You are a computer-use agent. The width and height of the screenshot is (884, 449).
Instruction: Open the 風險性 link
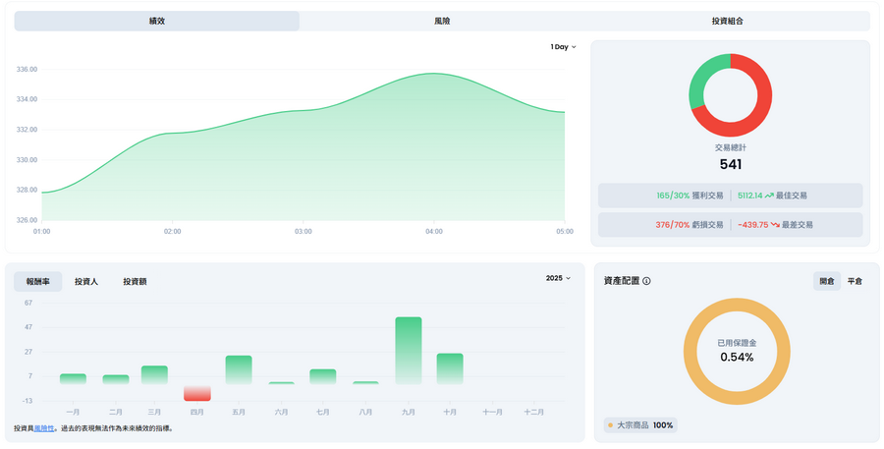44,428
